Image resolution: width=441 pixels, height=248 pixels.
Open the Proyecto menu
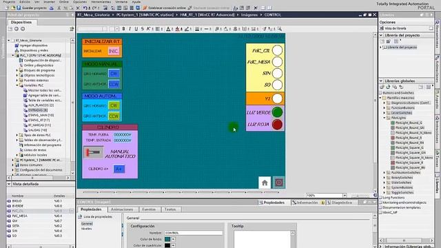click(x=9, y=1)
